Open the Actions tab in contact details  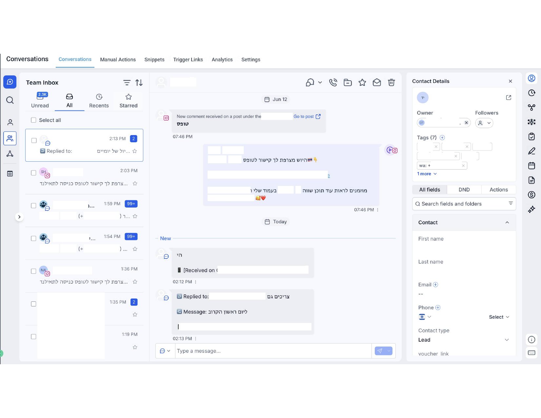[499, 190]
